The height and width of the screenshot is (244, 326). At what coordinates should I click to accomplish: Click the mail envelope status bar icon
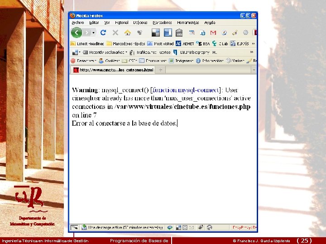(x=192, y=228)
